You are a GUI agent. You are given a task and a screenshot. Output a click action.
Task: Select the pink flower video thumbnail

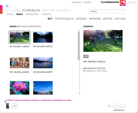20,88
